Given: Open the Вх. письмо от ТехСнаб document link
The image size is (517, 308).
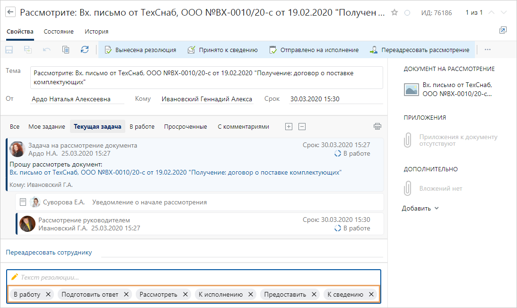Looking at the screenshot, I should click(175, 173).
